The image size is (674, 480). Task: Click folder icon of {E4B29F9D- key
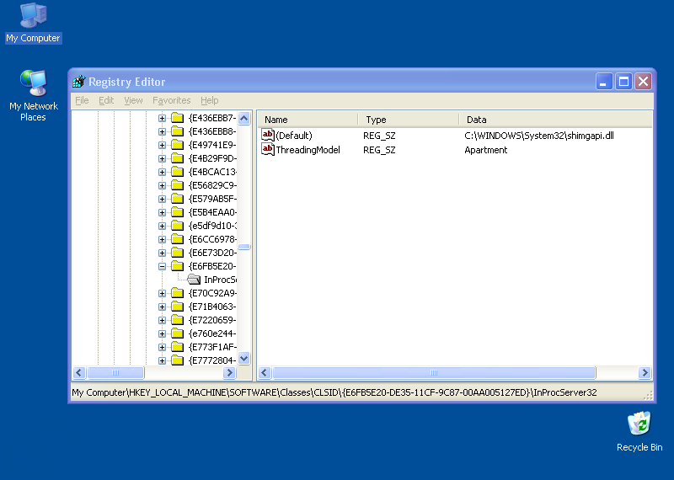coord(178,158)
